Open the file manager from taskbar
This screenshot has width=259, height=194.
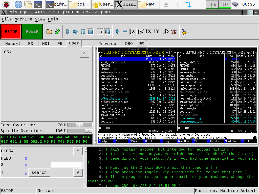28,5
